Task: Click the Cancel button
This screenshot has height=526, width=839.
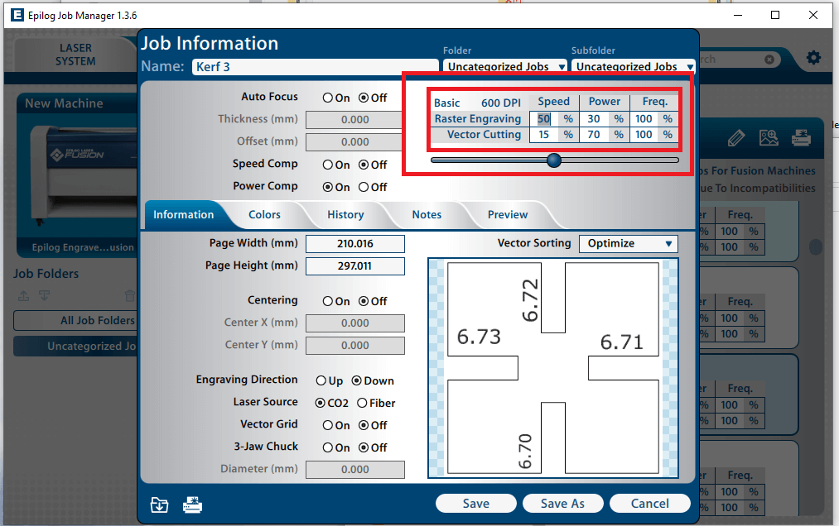Action: (650, 504)
